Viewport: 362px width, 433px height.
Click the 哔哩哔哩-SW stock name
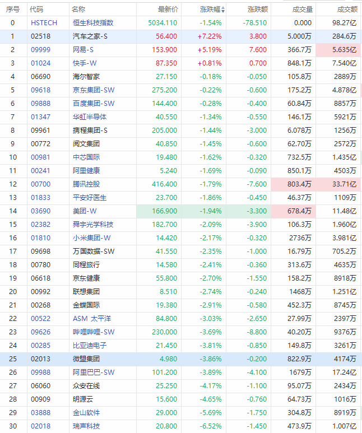tap(94, 332)
